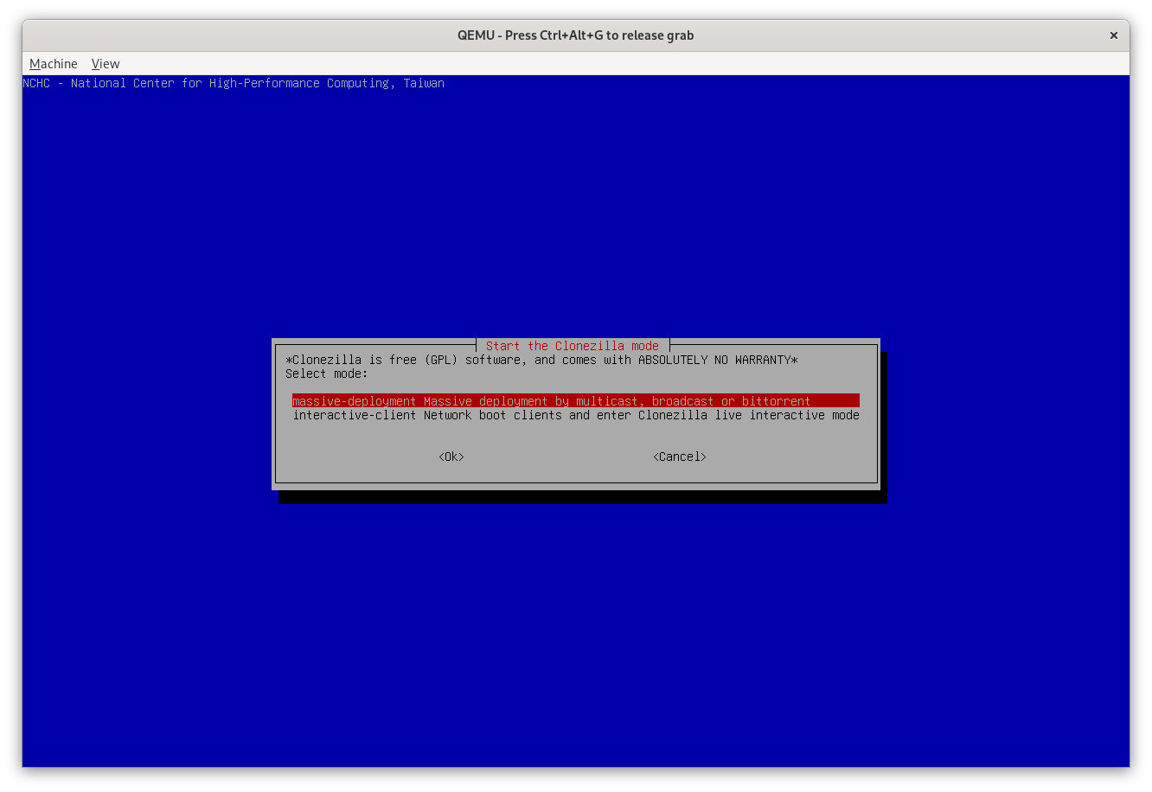Select the massive-deployment mode option
The width and height of the screenshot is (1152, 792).
(x=576, y=401)
